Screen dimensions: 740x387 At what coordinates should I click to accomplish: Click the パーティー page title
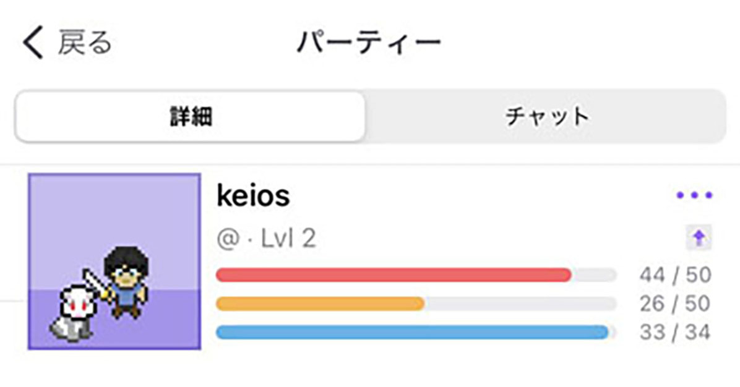pyautogui.click(x=369, y=43)
